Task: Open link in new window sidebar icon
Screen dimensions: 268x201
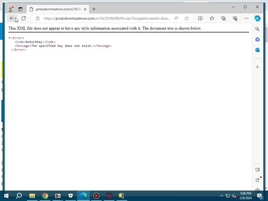Action: pos(258,180)
